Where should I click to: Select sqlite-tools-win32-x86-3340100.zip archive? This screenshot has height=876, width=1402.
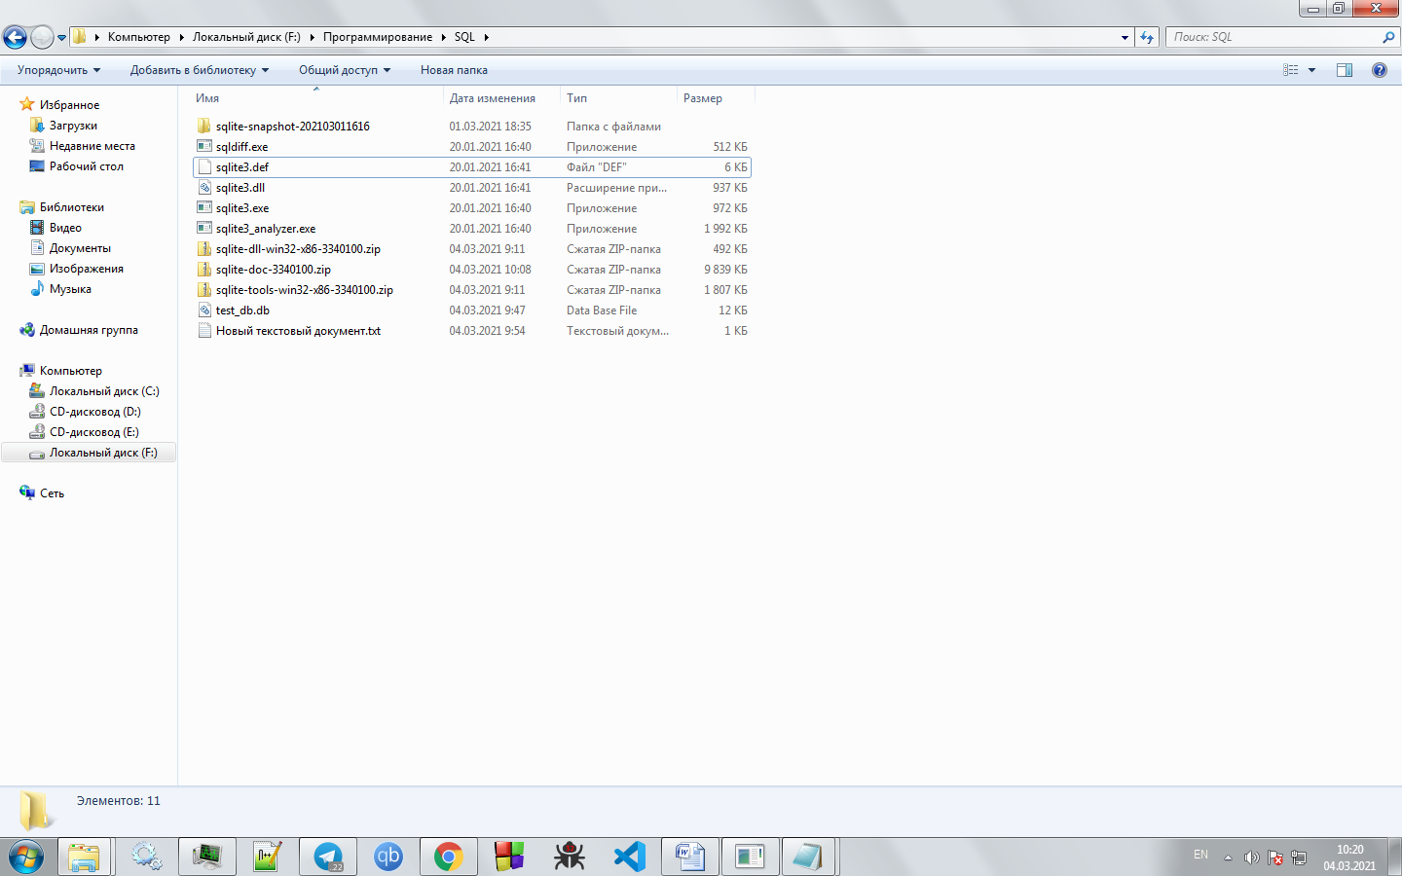tap(472, 290)
